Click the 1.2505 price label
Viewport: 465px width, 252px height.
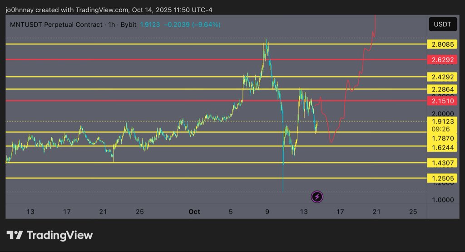(x=442, y=178)
